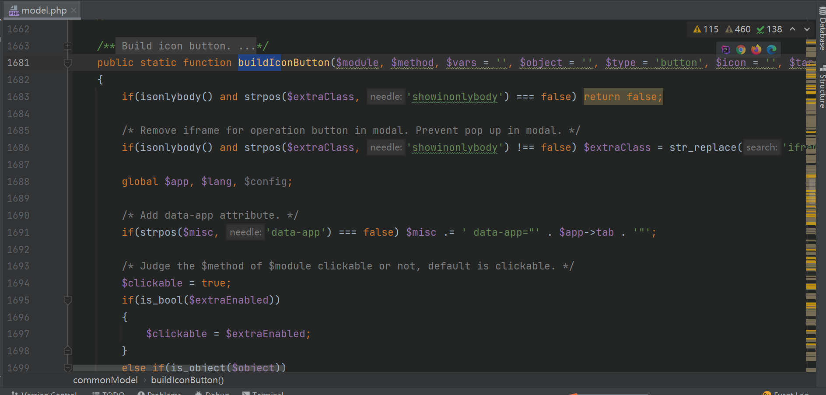826x395 pixels.
Task: Open preview in Firefox browser
Action: point(756,49)
